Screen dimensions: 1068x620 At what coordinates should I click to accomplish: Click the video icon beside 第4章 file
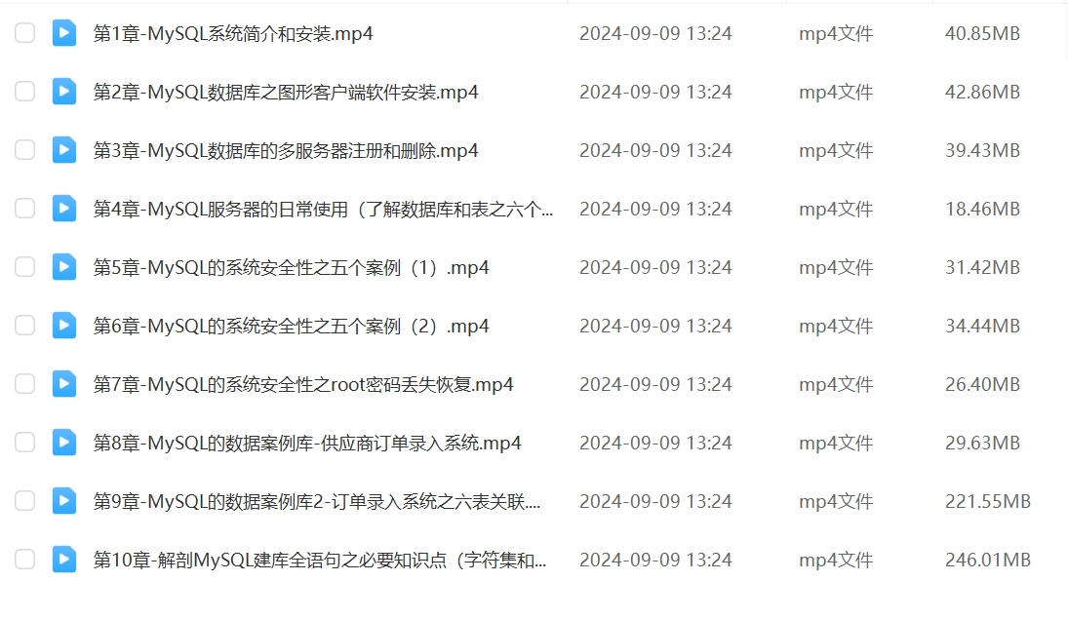64,209
